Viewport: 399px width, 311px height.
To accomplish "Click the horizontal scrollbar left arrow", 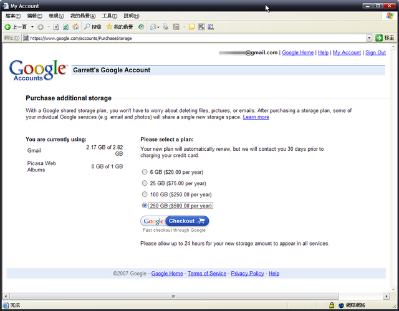I will tap(6, 296).
